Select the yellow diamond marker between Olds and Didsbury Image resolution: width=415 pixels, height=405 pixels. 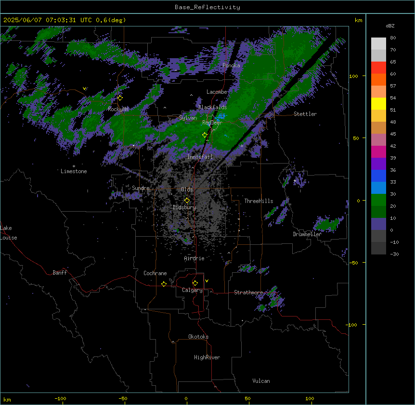click(x=187, y=201)
